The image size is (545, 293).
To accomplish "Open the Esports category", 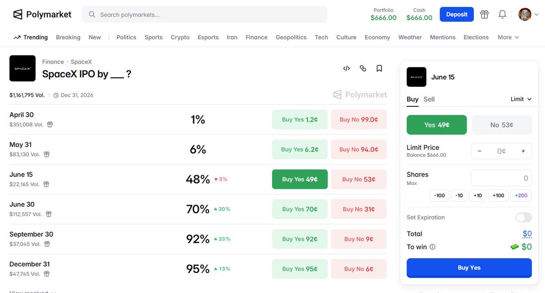I will pos(208,37).
